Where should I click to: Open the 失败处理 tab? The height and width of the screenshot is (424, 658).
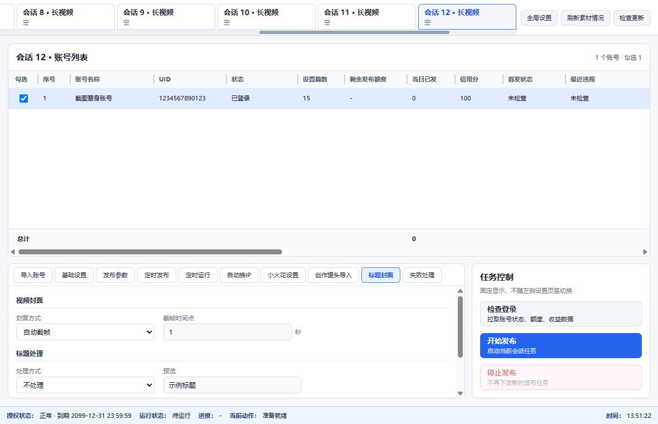pos(422,275)
